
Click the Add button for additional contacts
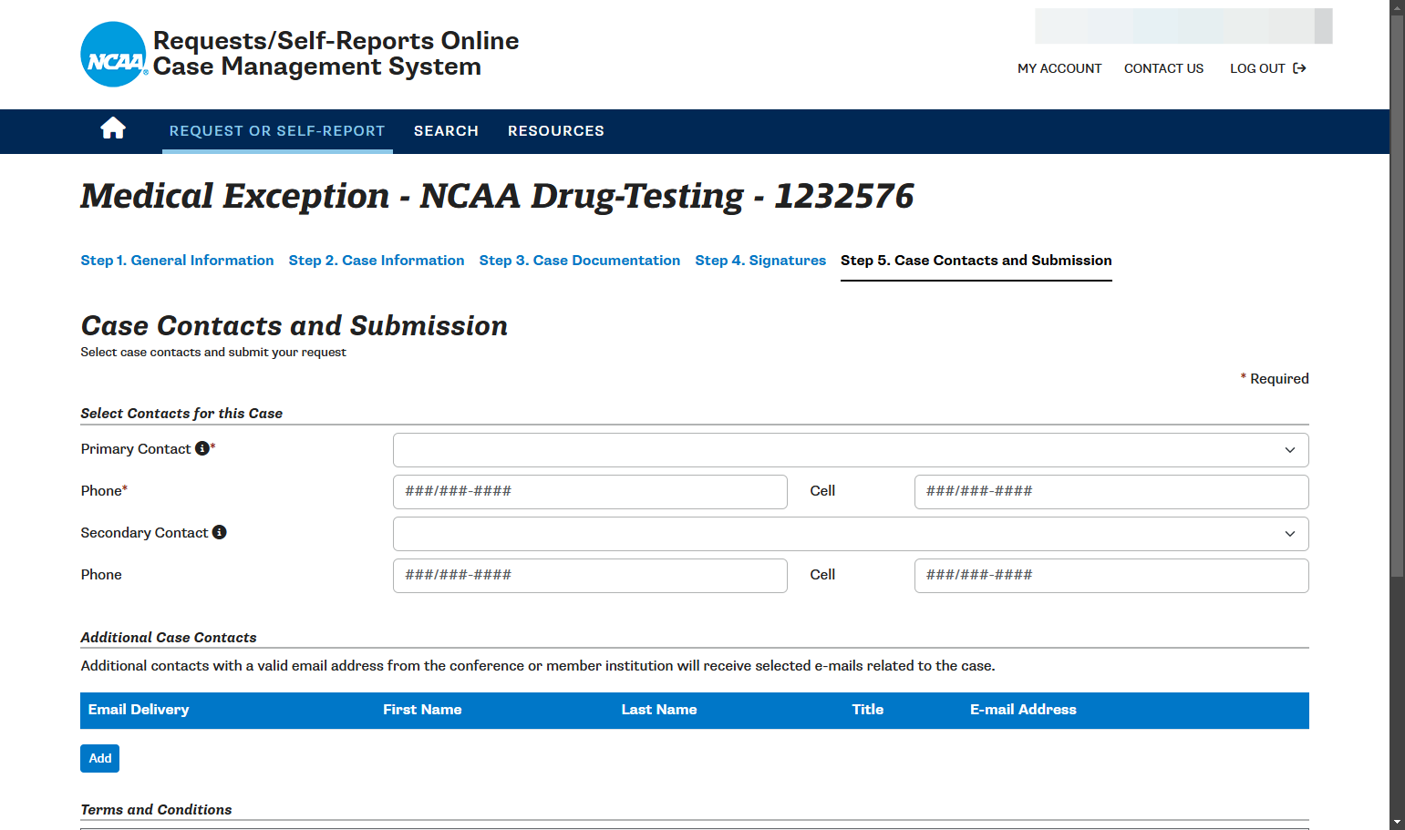(x=100, y=758)
